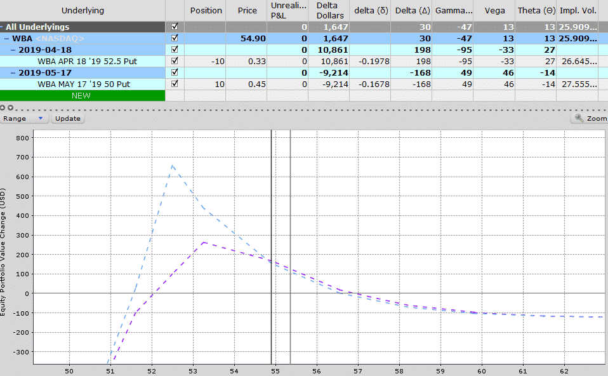Image resolution: width=608 pixels, height=376 pixels.
Task: Click the chart Y-axis label Equity Portfolio Value Change
Action: click(x=3, y=252)
